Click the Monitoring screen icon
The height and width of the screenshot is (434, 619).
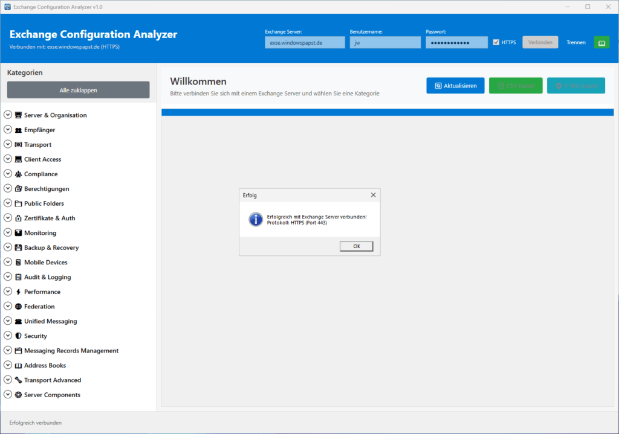[17, 232]
